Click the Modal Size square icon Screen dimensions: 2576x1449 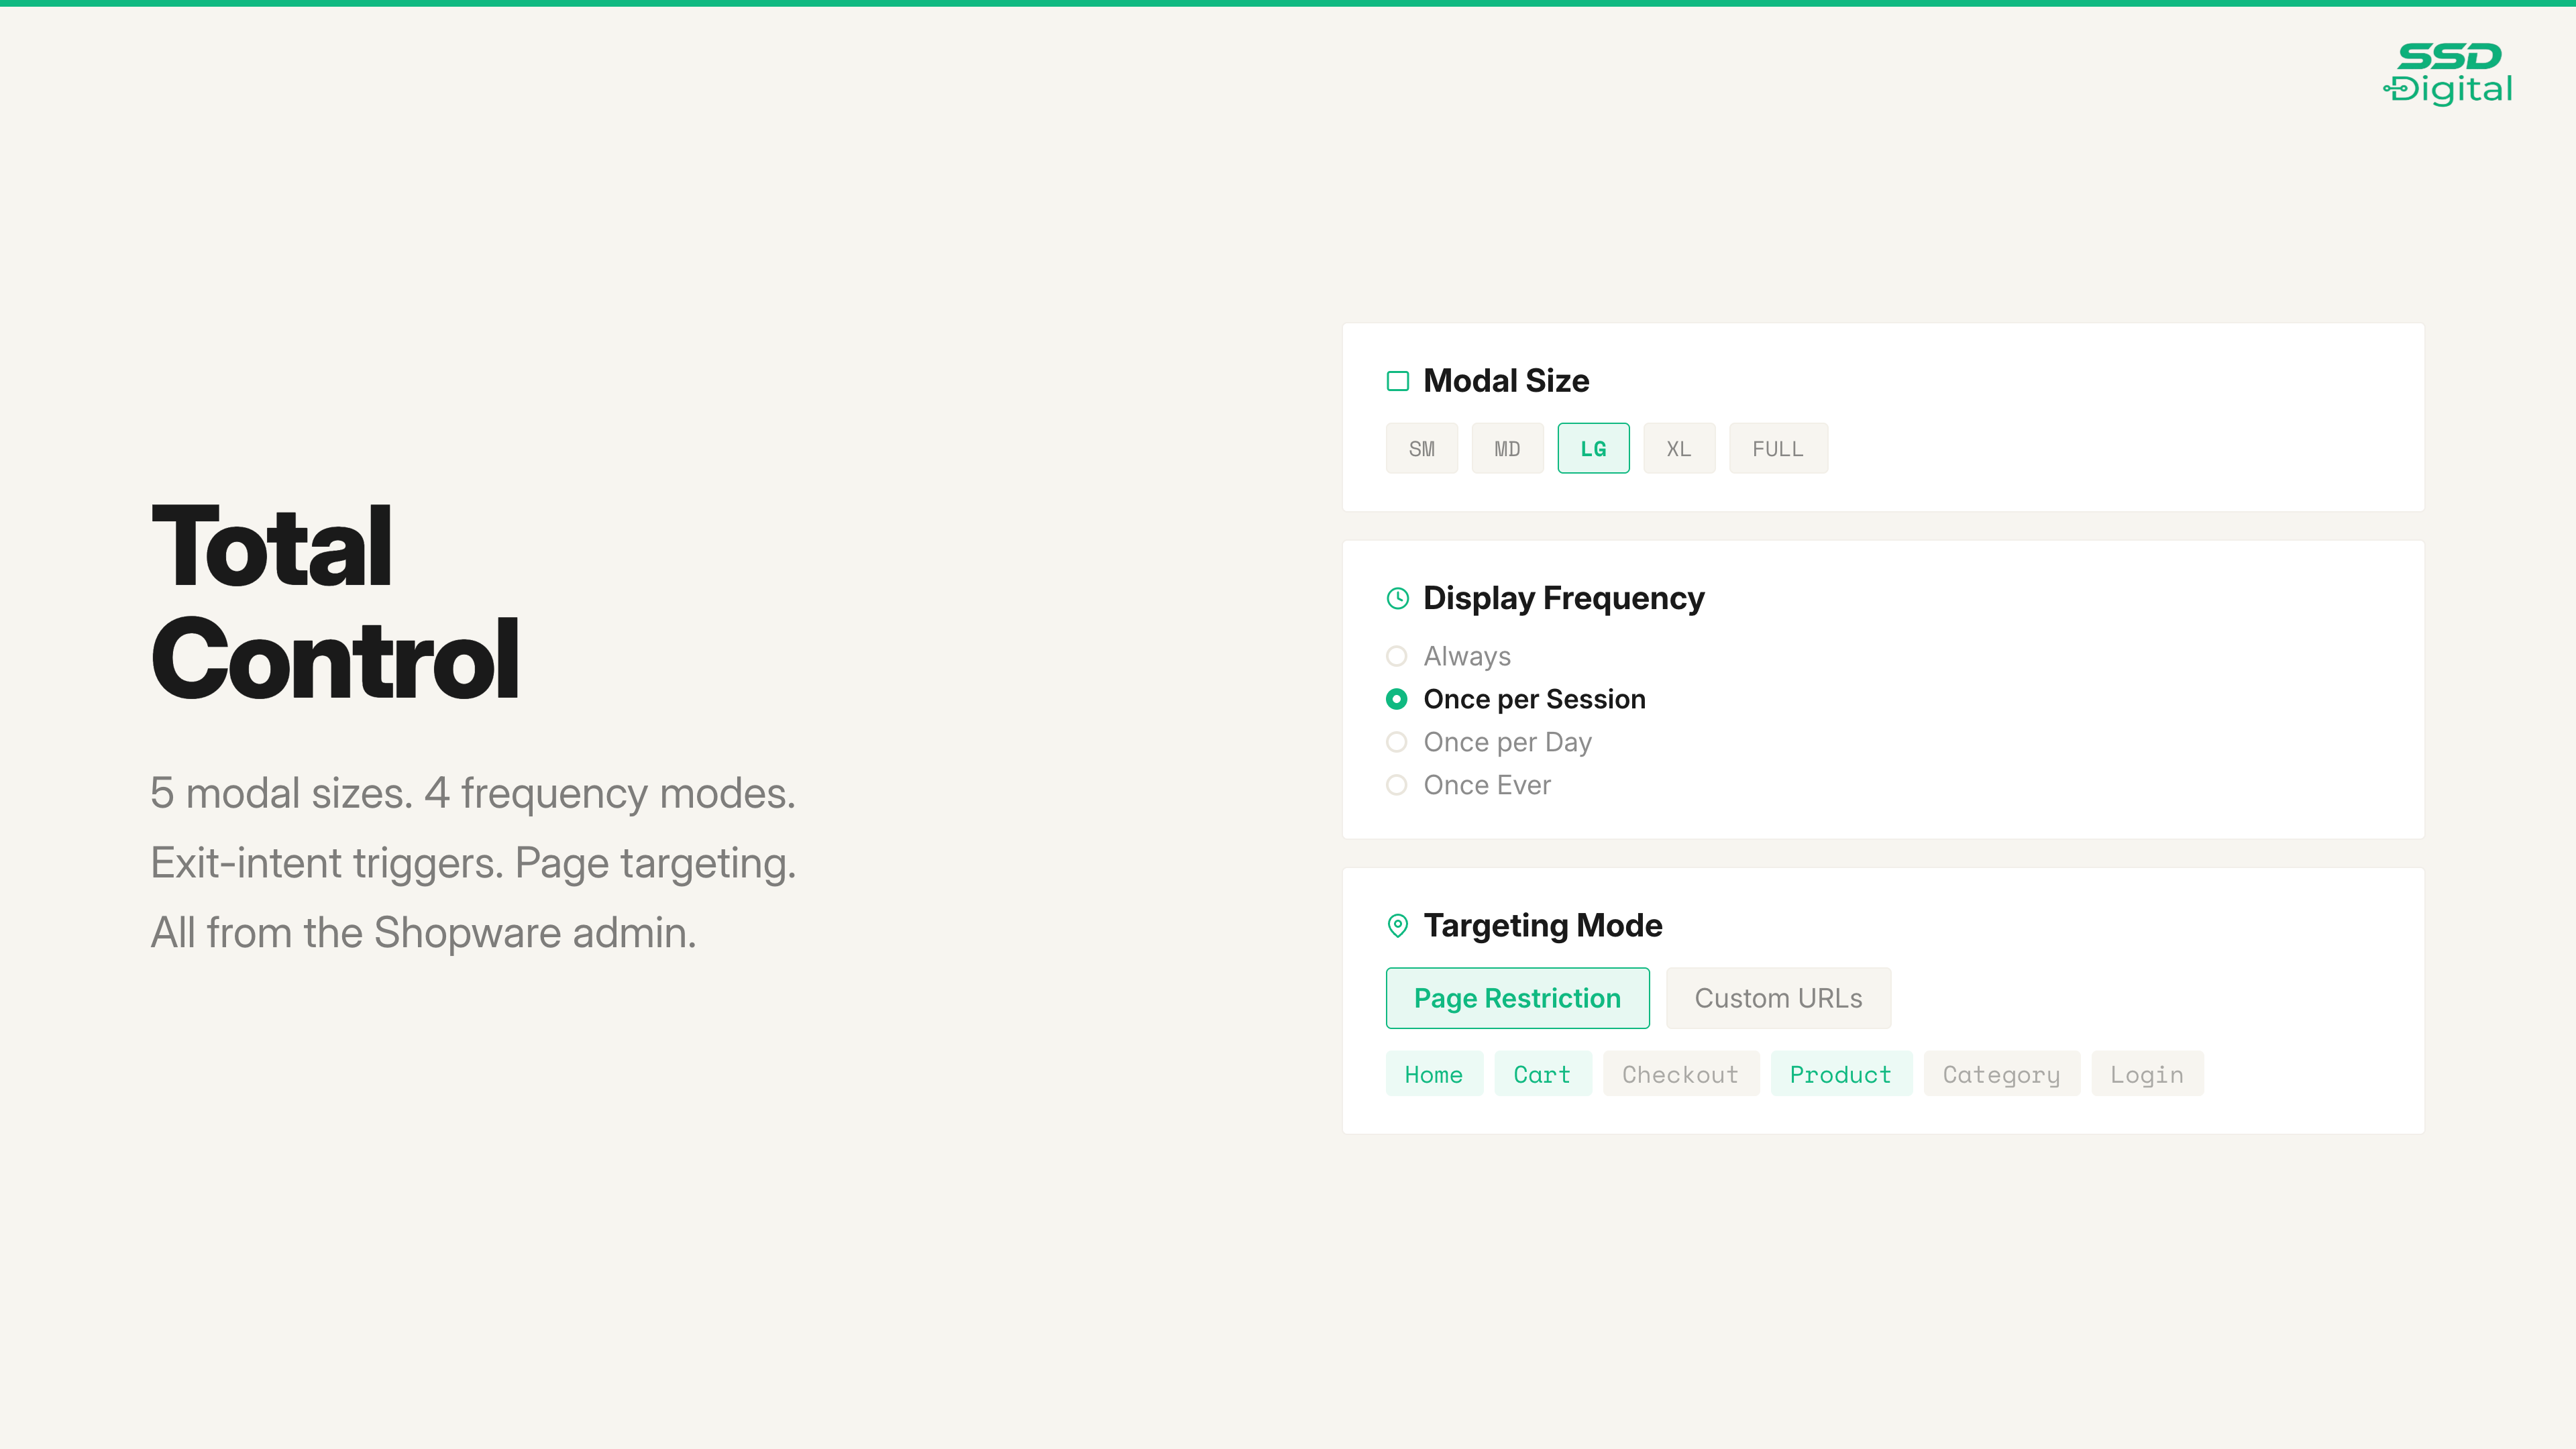pos(1397,381)
